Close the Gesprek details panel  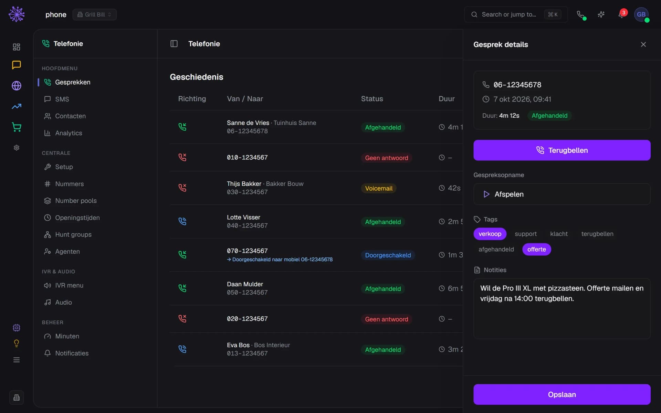[x=643, y=44]
